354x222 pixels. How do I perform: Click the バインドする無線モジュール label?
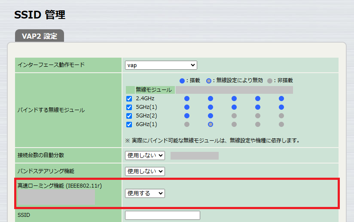point(51,110)
